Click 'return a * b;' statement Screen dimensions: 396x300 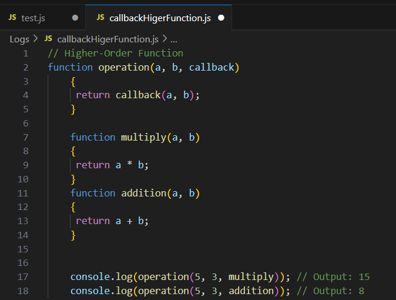pos(112,165)
